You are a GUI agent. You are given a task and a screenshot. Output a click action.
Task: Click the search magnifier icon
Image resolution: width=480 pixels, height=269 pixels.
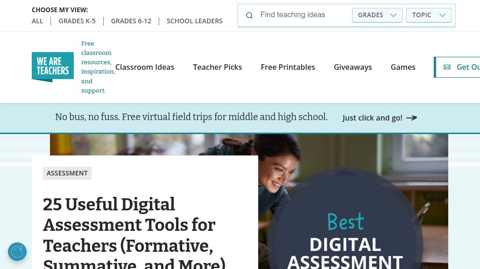[249, 15]
